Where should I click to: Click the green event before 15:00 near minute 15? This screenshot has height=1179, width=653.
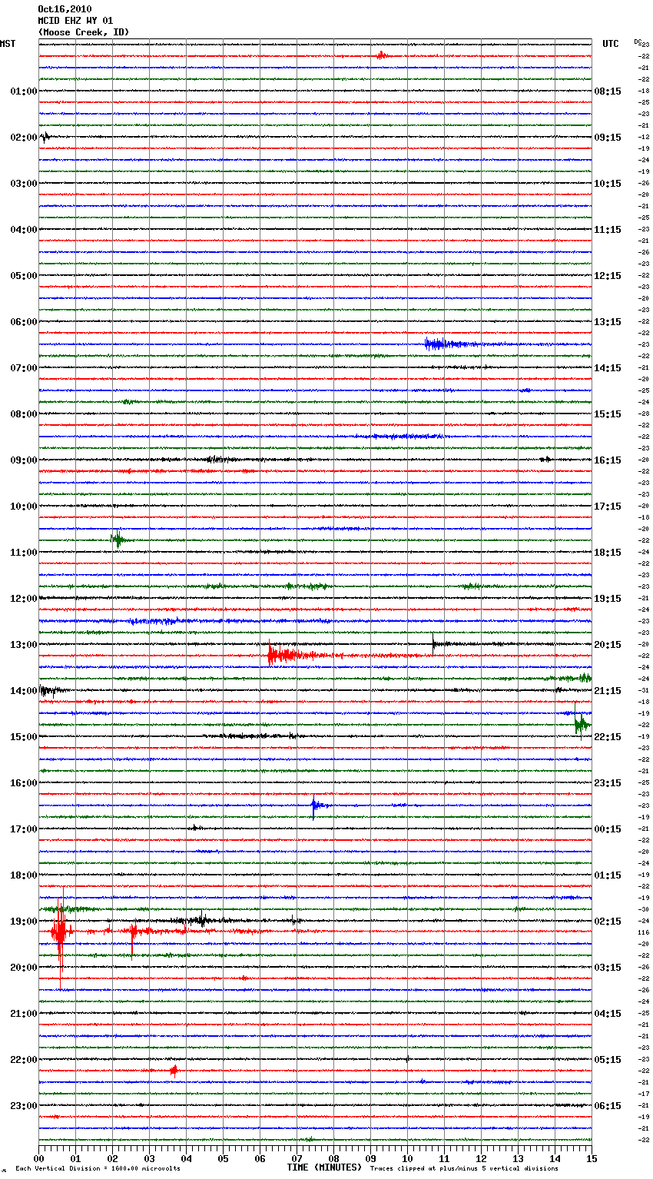pos(581,723)
